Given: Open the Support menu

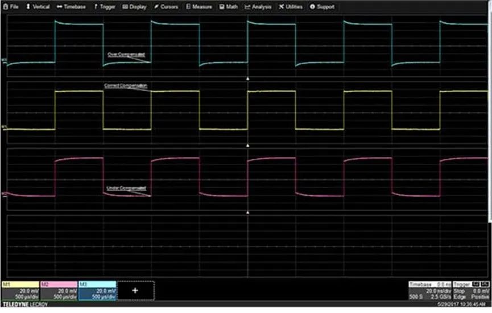Looking at the screenshot, I should tap(323, 7).
